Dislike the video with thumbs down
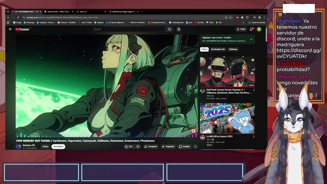The image size is (327, 184). [138, 146]
